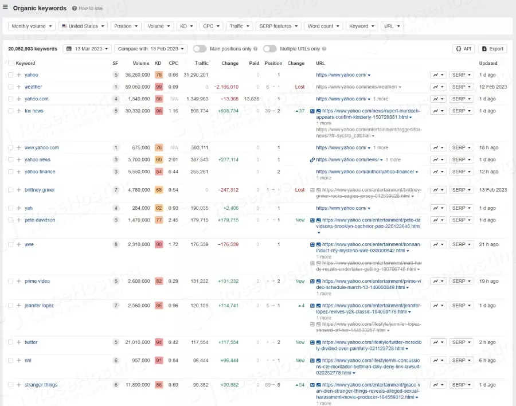Open the hamburger menu beside Organic keywords
The image size is (516, 406).
click(5, 7)
